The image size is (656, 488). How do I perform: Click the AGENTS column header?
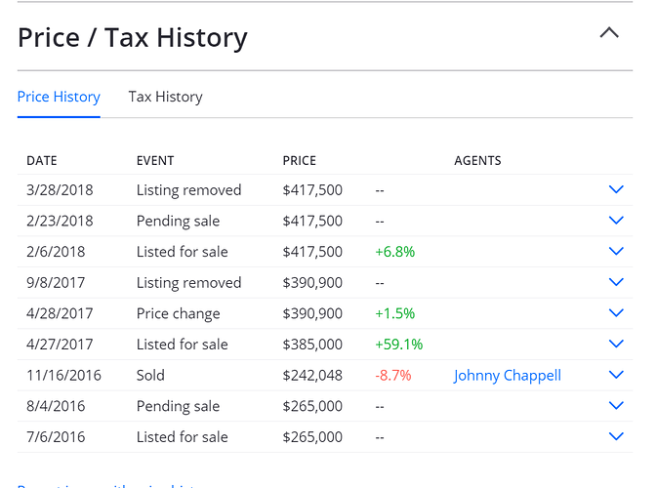(x=477, y=161)
